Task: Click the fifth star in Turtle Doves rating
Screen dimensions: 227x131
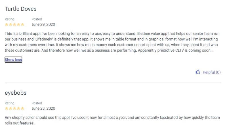Action: [x=22, y=24]
